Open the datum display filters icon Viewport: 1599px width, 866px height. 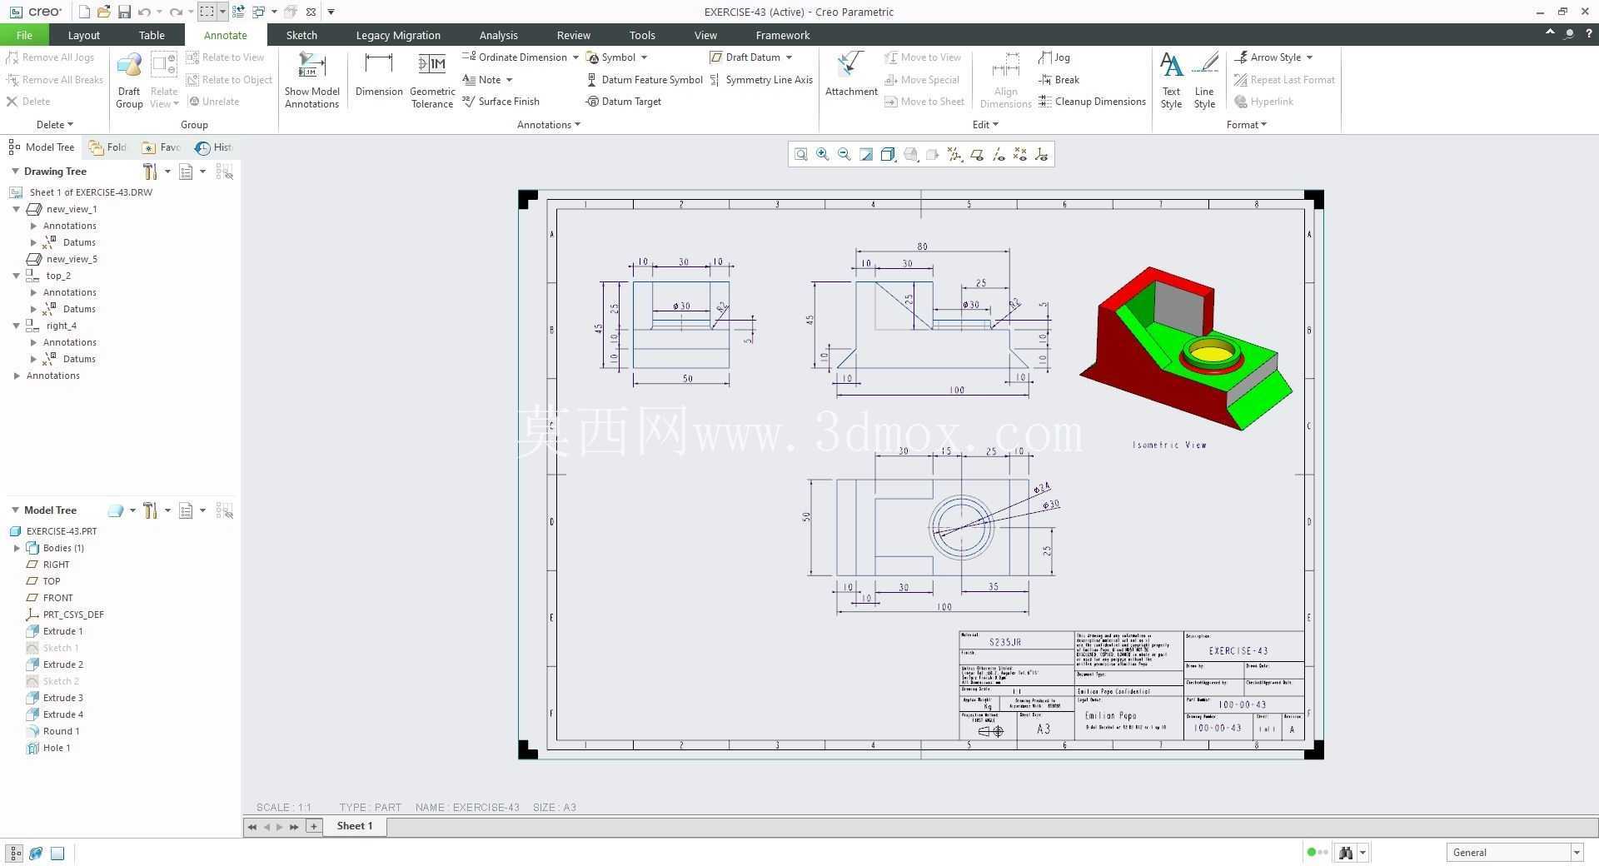954,154
